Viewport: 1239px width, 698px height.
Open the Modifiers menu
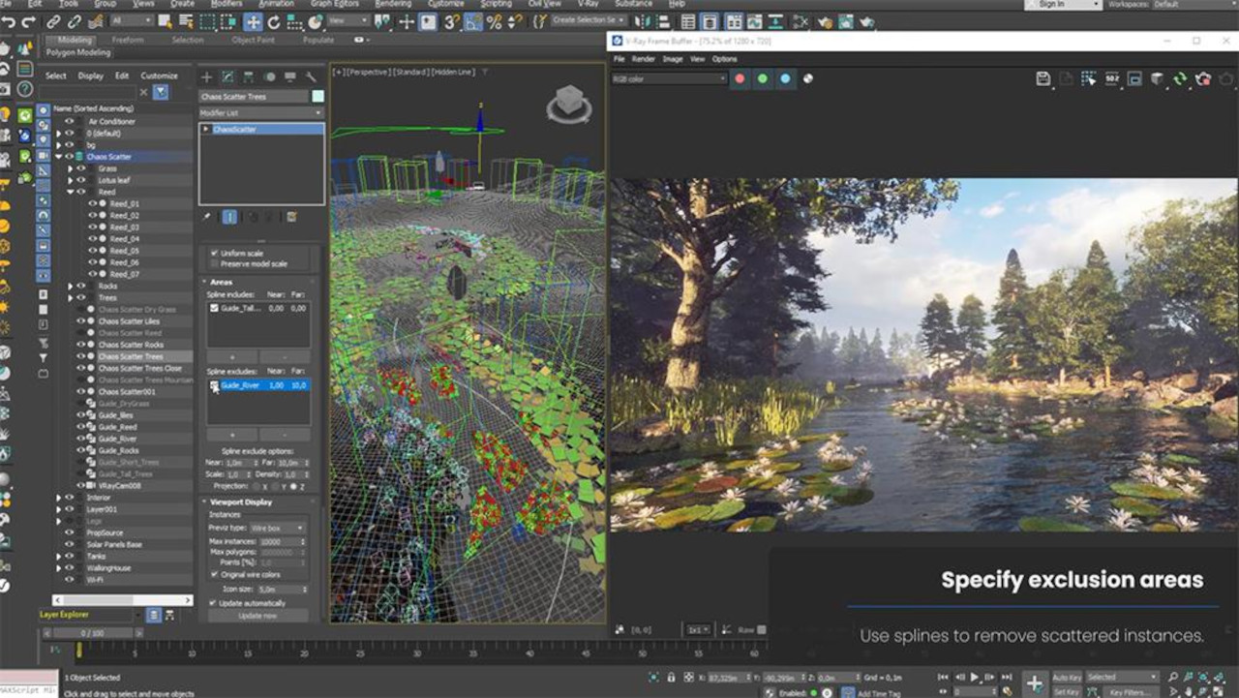227,4
